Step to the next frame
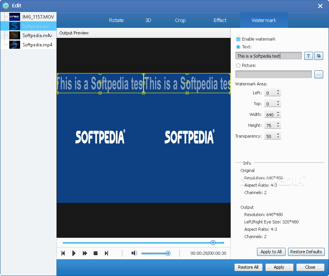Image resolution: width=329 pixels, height=276 pixels. point(106,253)
